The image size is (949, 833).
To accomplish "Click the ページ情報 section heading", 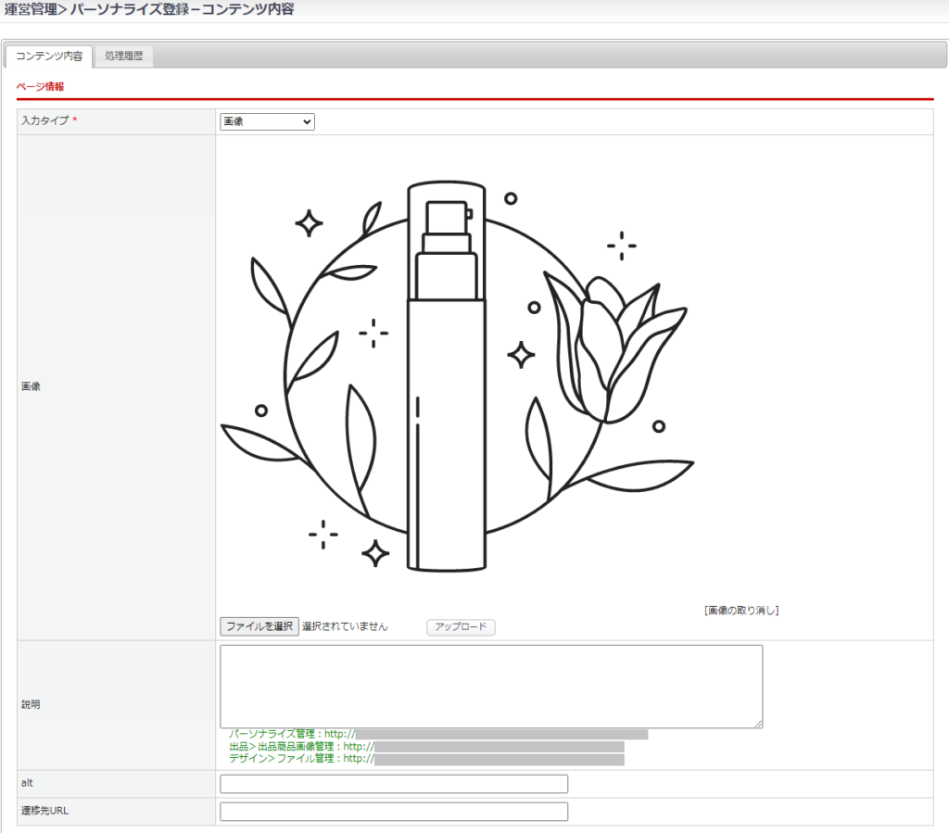I will pyautogui.click(x=40, y=86).
